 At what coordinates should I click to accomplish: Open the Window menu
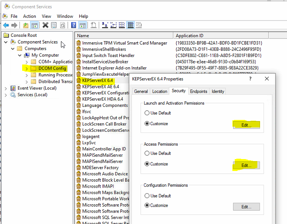(x=65, y=16)
